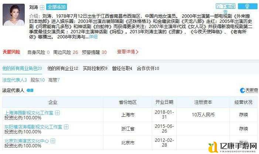Click 存续 status in 上海市 row

tap(243, 115)
